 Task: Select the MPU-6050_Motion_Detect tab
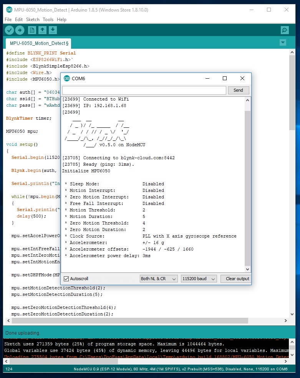coord(39,43)
